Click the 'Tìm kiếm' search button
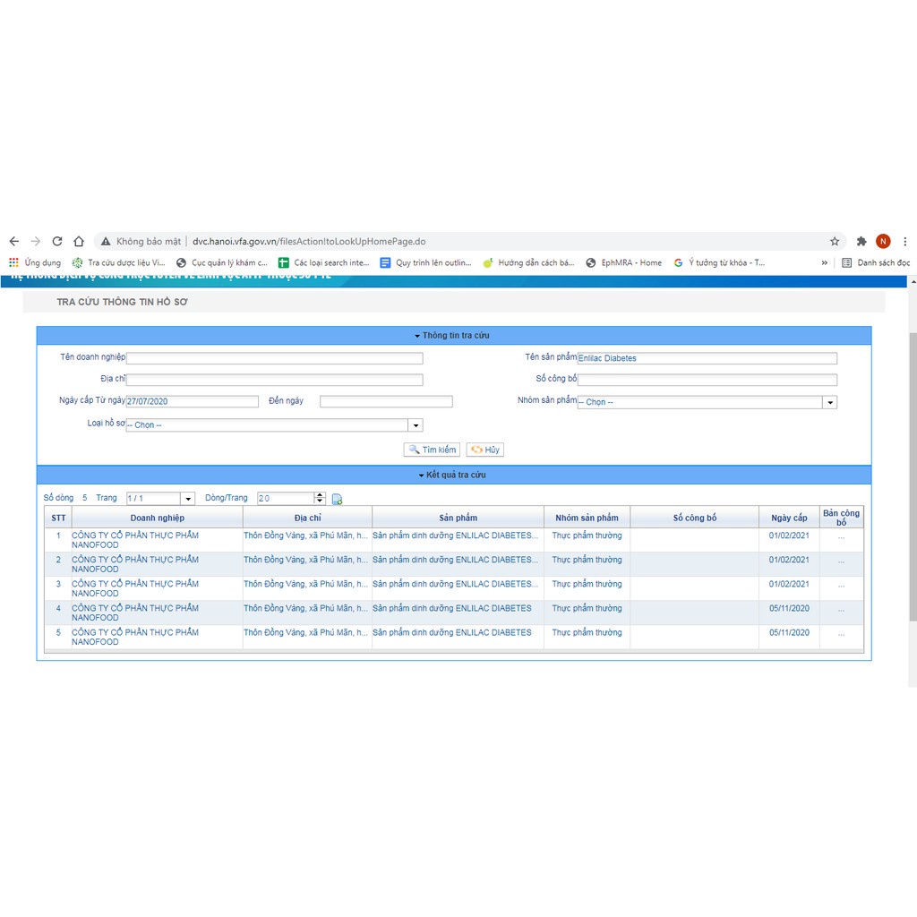The width and height of the screenshot is (917, 917). [432, 450]
